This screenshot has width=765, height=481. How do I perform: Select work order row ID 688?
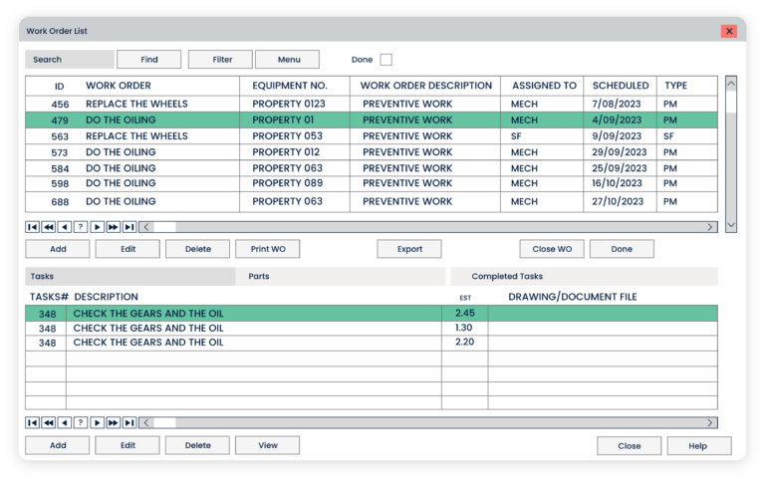click(372, 201)
